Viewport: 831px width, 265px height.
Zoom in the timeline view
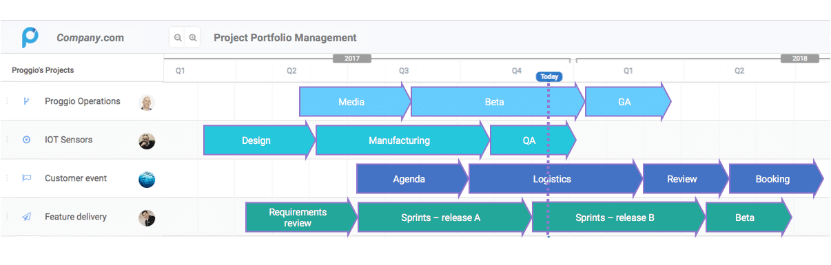(x=193, y=38)
